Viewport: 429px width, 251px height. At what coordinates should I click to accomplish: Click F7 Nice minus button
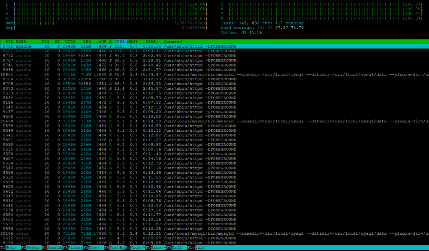tap(135, 248)
